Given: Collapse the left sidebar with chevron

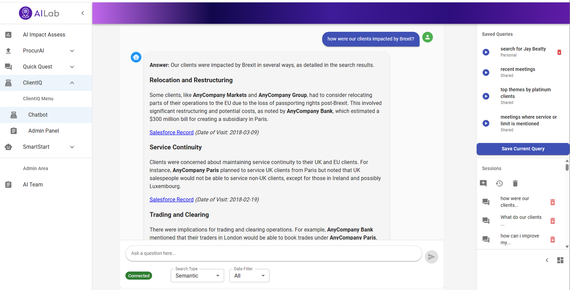Looking at the screenshot, I should click(83, 13).
